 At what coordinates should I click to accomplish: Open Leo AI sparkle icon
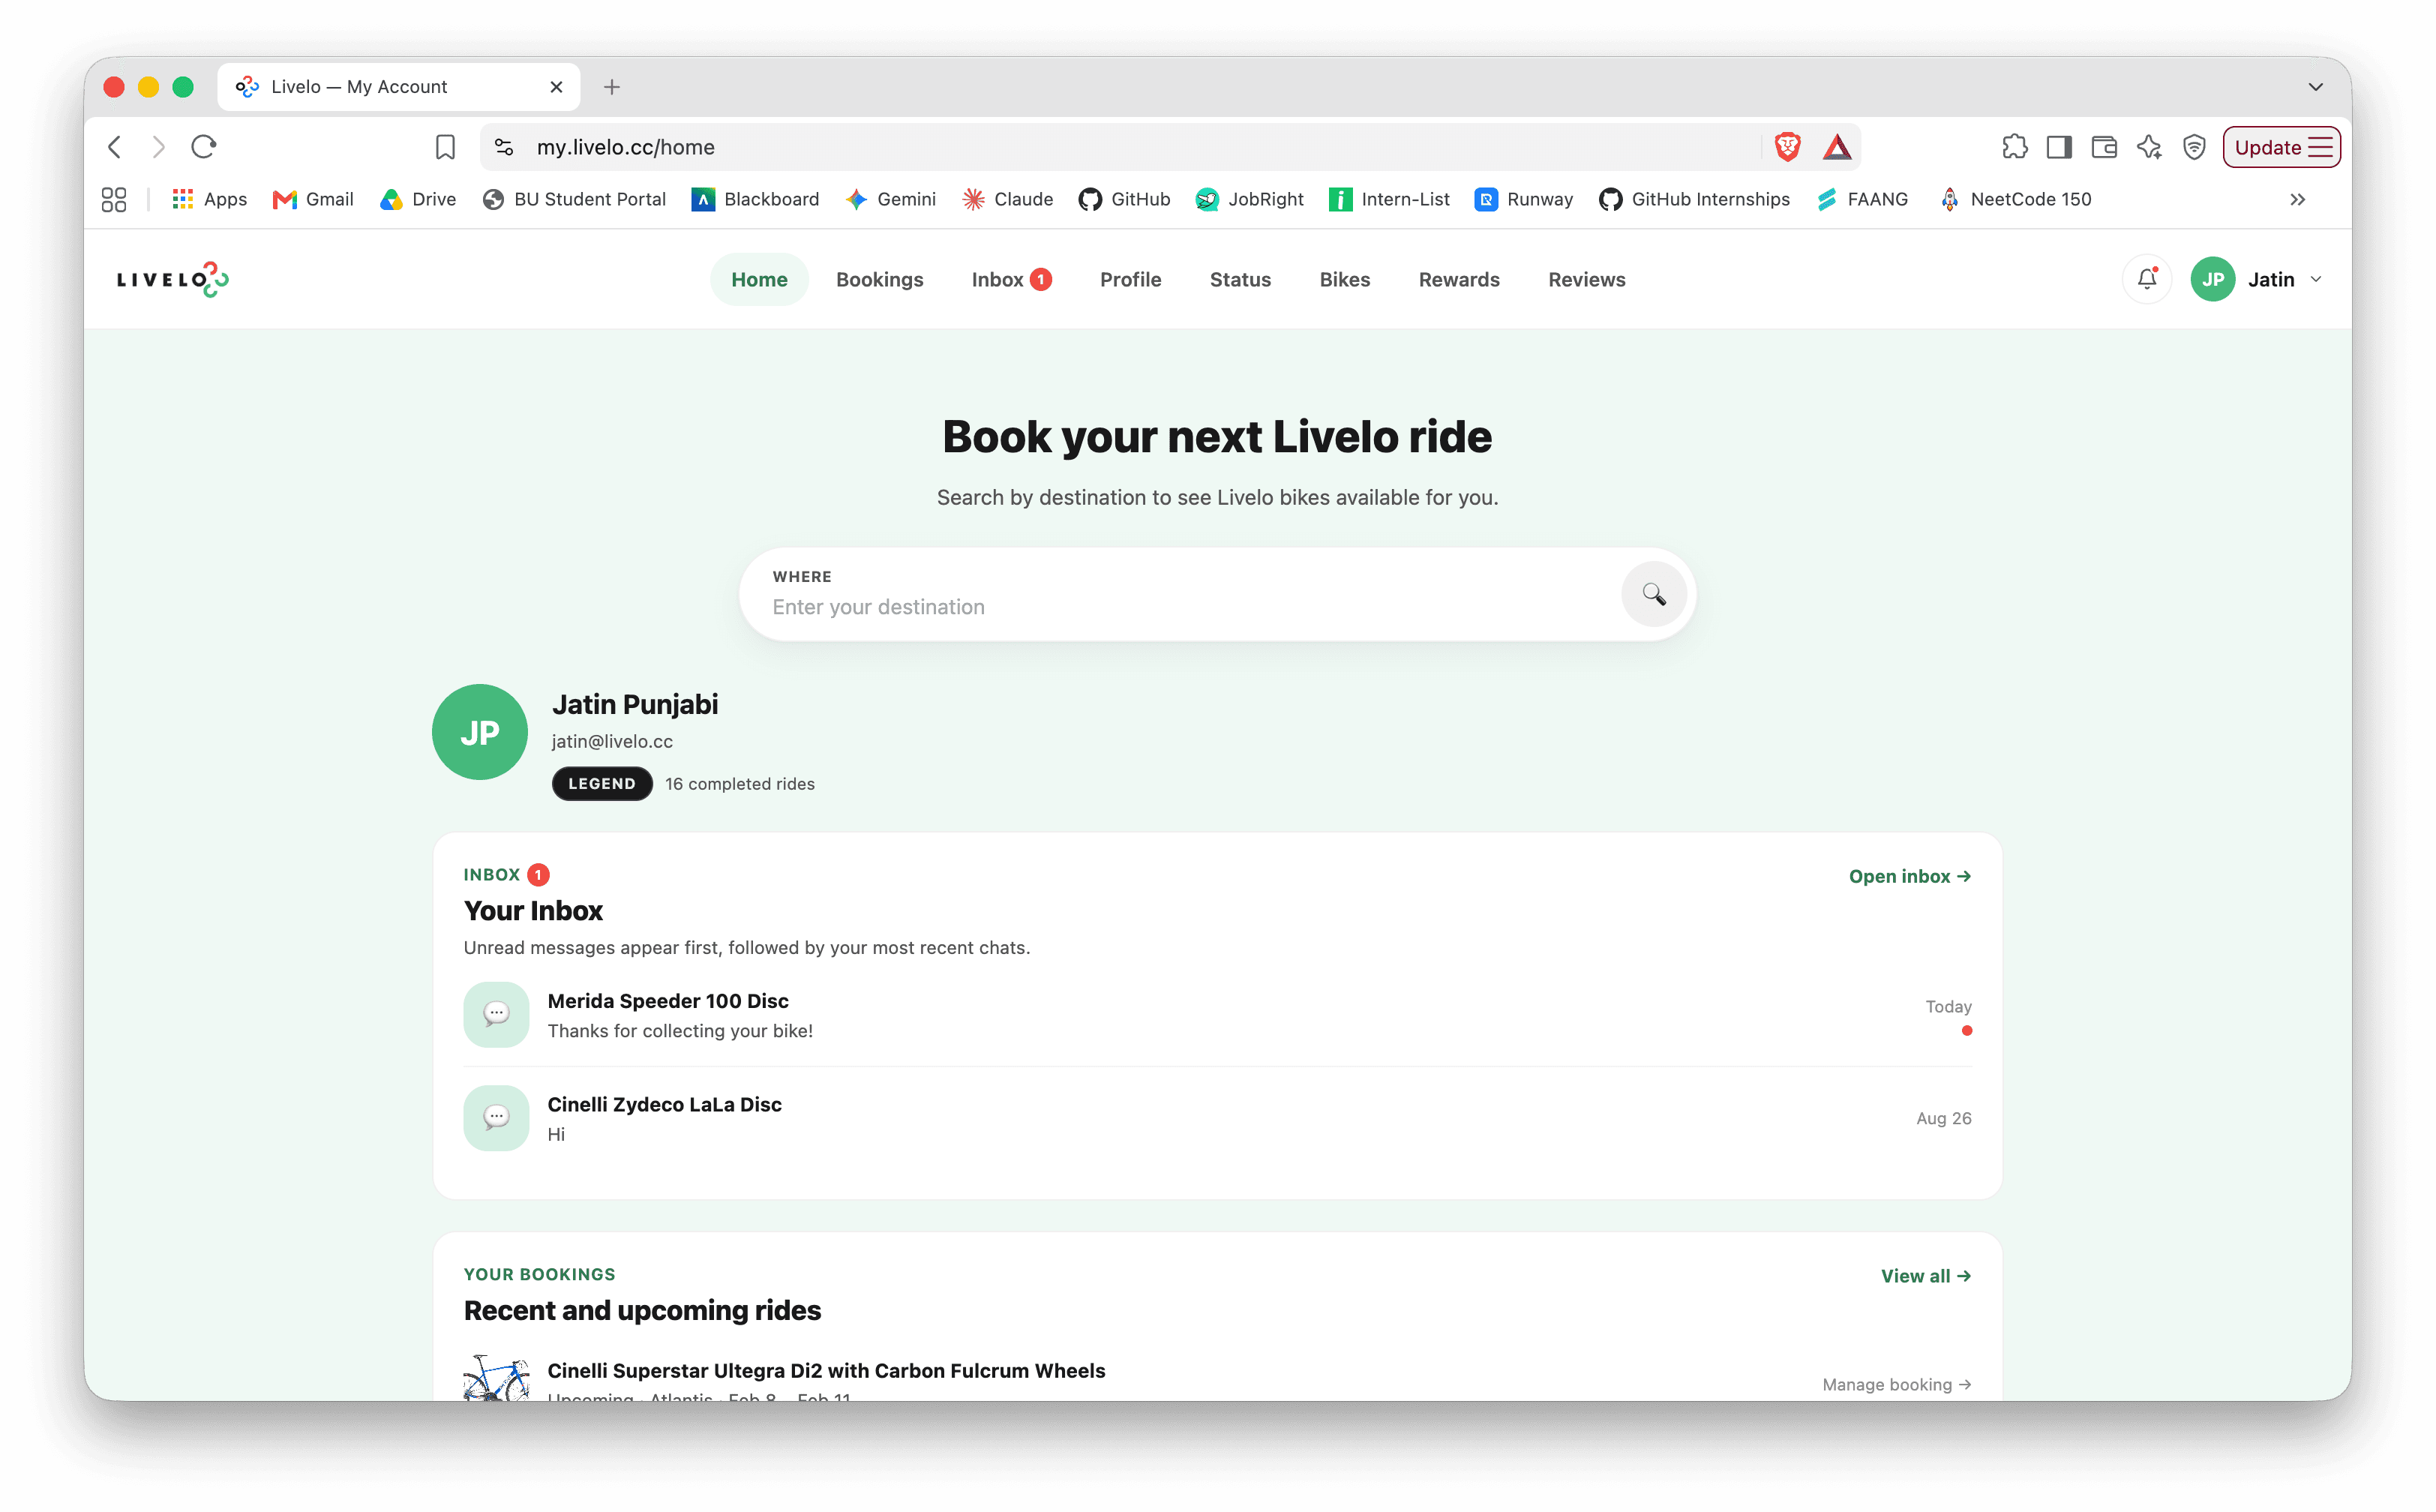click(2149, 147)
